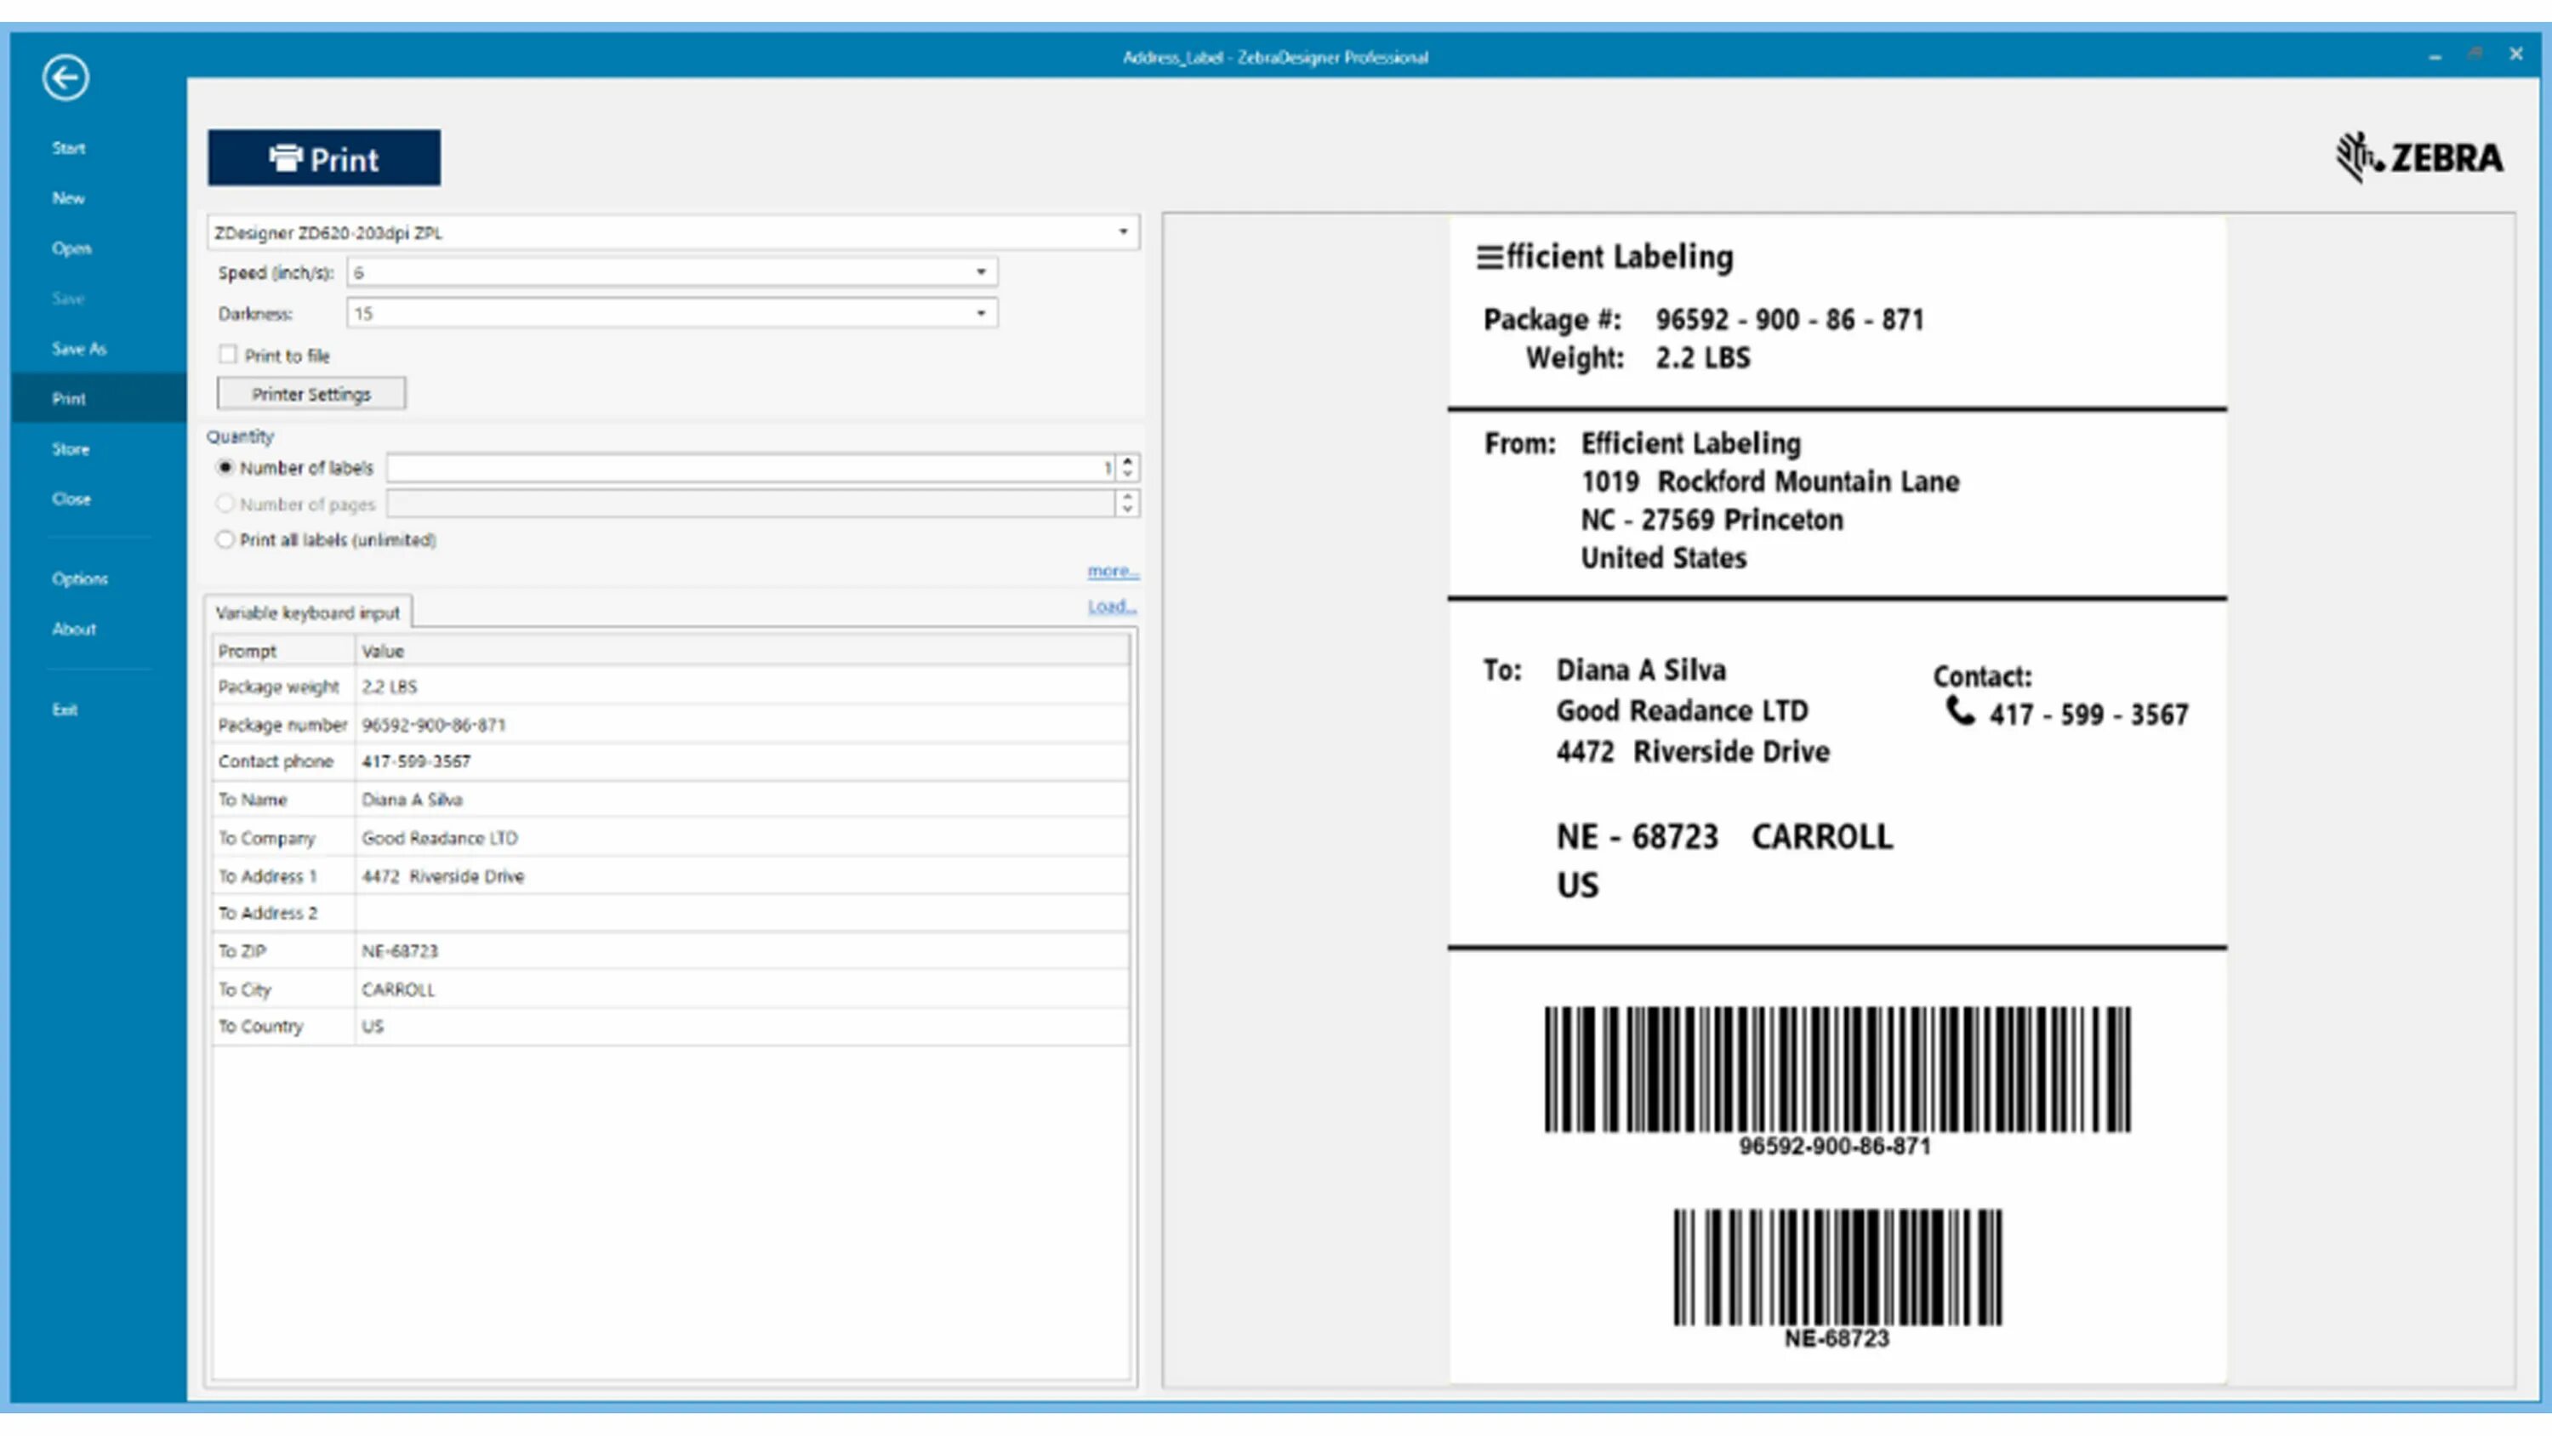Select Print all labels (unlimited) option
The image size is (2552, 1436).
(x=226, y=540)
